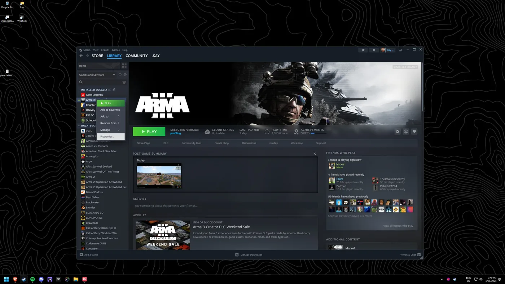Image resolution: width=505 pixels, height=284 pixels.
Task: Open the Steam menu
Action: tap(87, 50)
